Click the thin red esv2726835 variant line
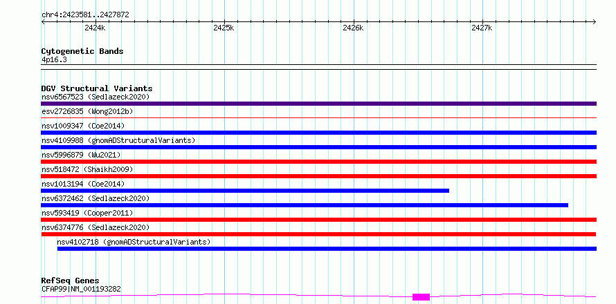This screenshot has height=304, width=616. [318, 117]
